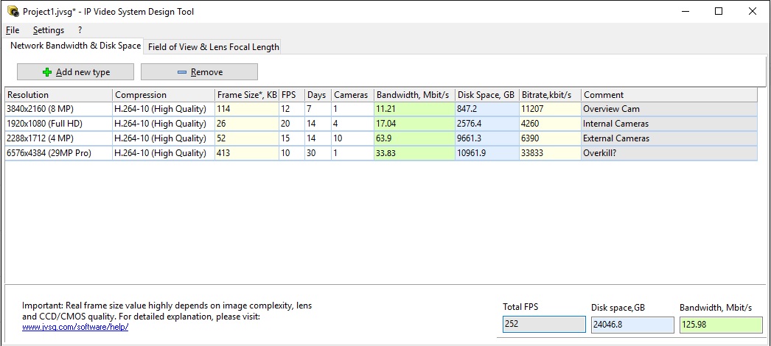771x346 pixels.
Task: Select the Network Bandwidth & Disk Space tab
Action: (x=75, y=46)
